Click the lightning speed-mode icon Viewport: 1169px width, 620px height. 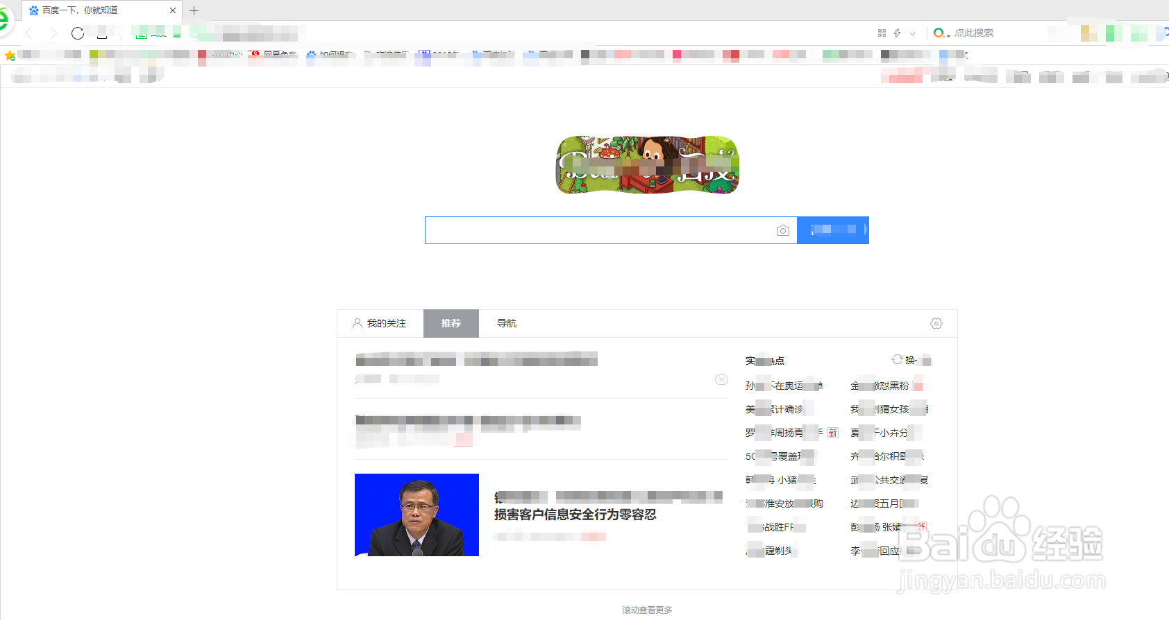pos(897,33)
